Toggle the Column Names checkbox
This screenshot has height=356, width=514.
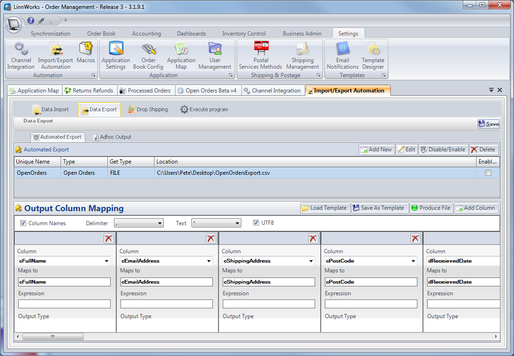(x=23, y=223)
